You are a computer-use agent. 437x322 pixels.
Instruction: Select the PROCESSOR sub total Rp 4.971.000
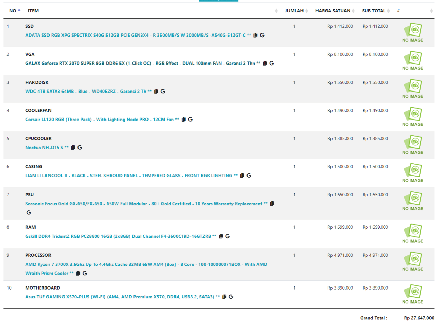point(375,255)
